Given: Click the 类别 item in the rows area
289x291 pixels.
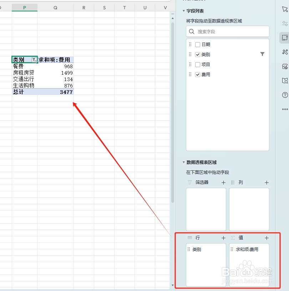Looking at the screenshot, I should 197,249.
